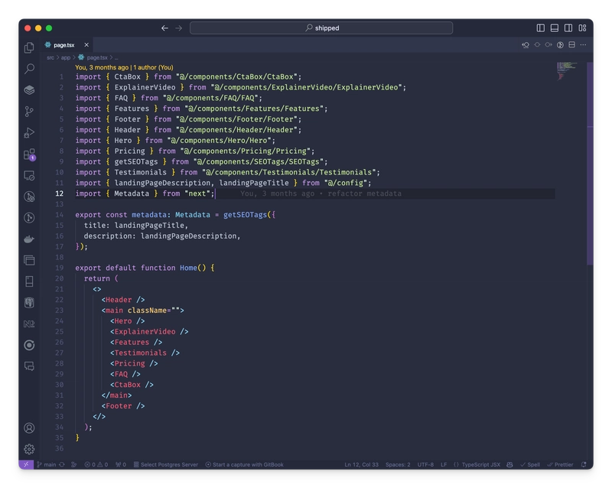The width and height of the screenshot is (612, 488).
Task: Click the minimap code overview
Action: click(x=567, y=71)
